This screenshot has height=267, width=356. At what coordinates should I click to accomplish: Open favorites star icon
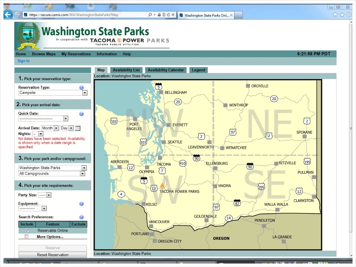pyautogui.click(x=342, y=15)
